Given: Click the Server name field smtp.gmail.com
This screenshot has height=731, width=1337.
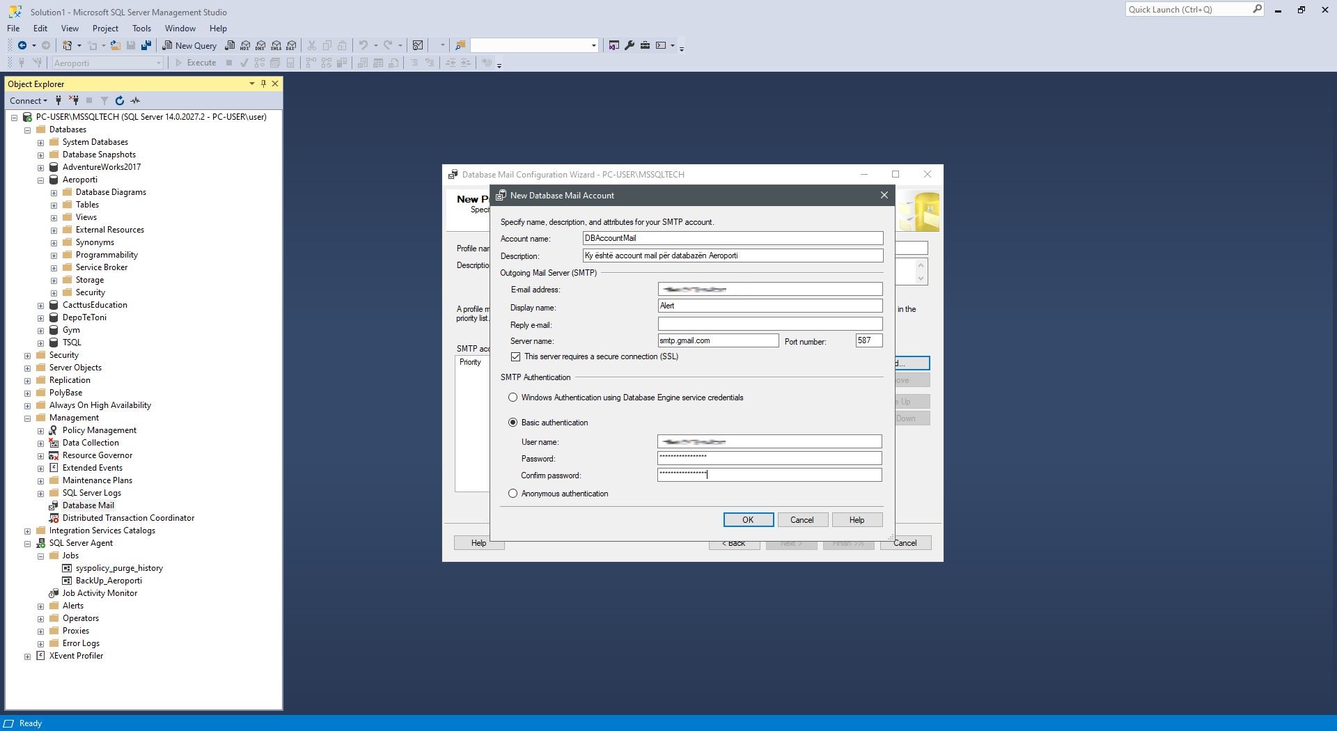Looking at the screenshot, I should pos(718,340).
